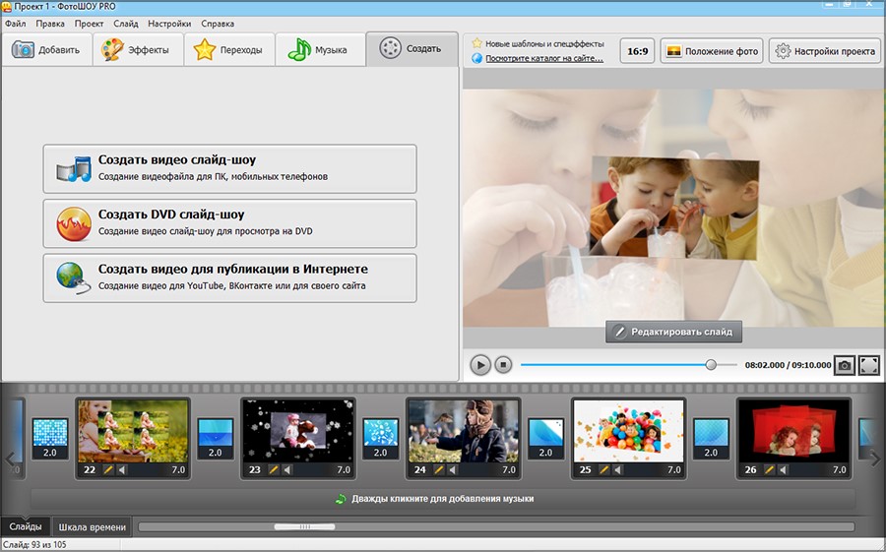Play the slideshow preview
Image resolution: width=886 pixels, height=552 pixels.
(x=480, y=365)
